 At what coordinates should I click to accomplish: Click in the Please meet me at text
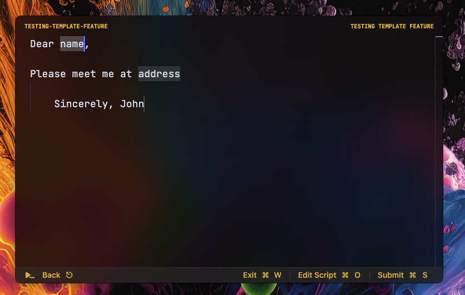point(81,74)
